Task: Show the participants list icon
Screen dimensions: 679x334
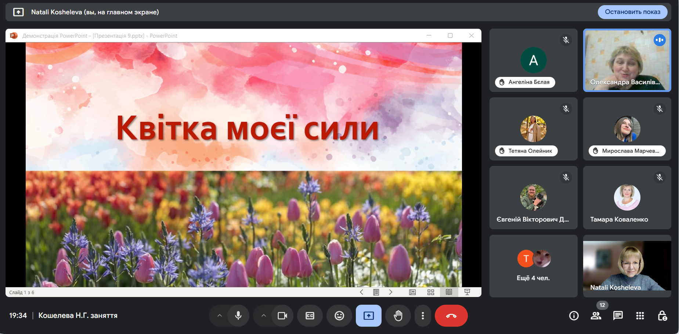Action: click(x=596, y=316)
